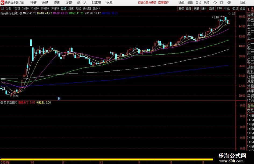Open the 交易 menu
This screenshot has width=254, height=164.
click(x=109, y=3)
